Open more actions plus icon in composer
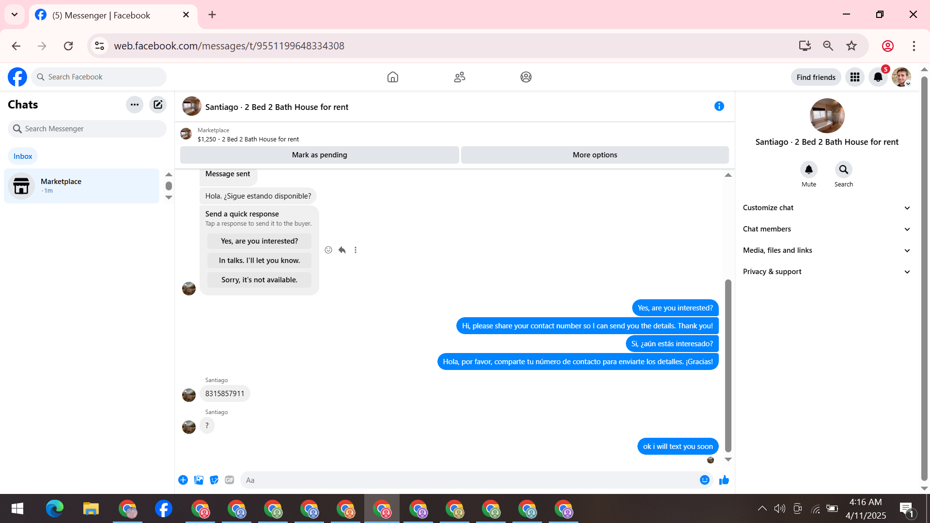 [x=183, y=480]
